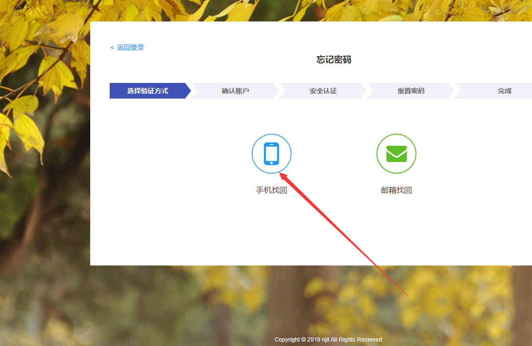Click the green envelope email icon
532x346 pixels.
[396, 154]
